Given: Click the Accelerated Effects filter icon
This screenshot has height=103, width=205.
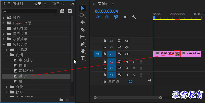Looking at the screenshot, I should [x=62, y=11].
